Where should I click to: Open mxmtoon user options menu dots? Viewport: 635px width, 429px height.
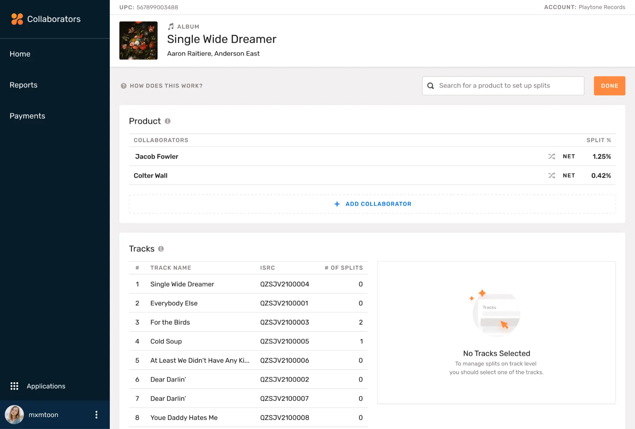(96, 415)
